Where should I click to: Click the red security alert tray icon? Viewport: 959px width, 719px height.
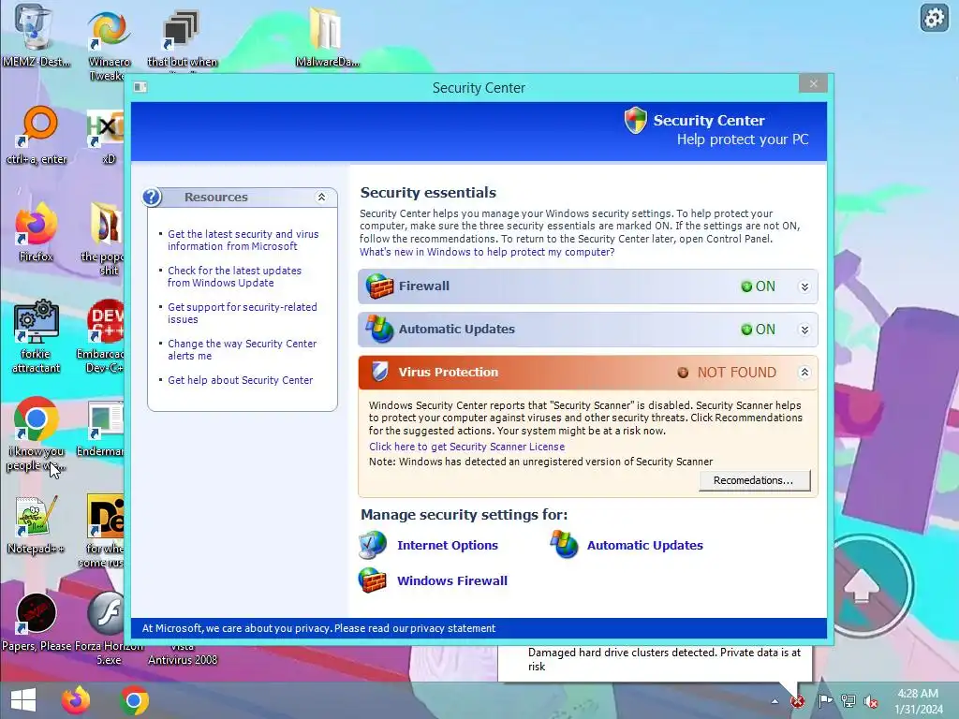(798, 701)
